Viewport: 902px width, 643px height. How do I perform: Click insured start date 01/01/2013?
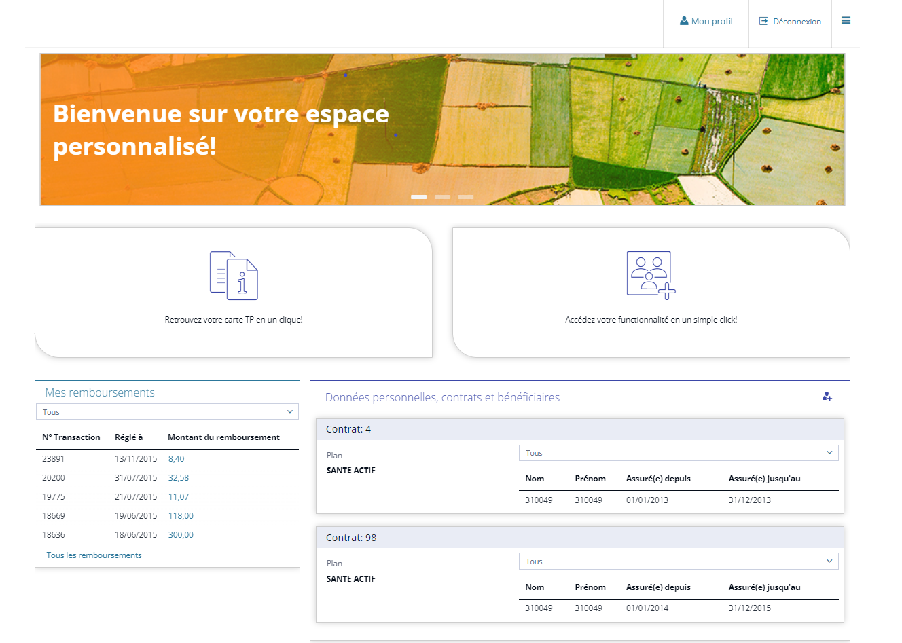click(x=647, y=500)
